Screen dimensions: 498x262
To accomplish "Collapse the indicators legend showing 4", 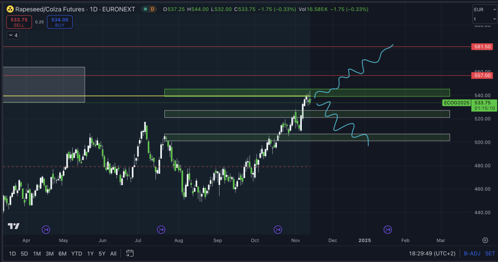I will pyautogui.click(x=13, y=35).
